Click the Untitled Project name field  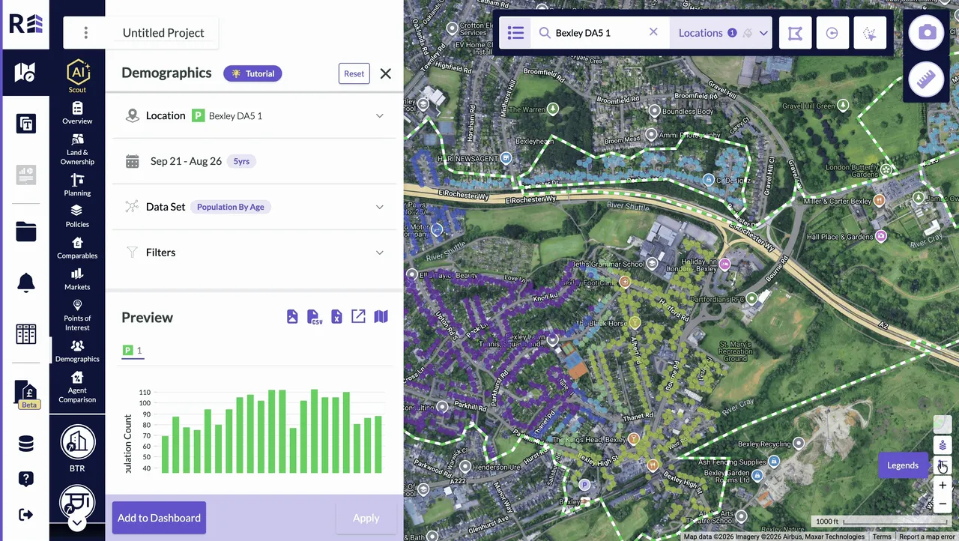[163, 33]
